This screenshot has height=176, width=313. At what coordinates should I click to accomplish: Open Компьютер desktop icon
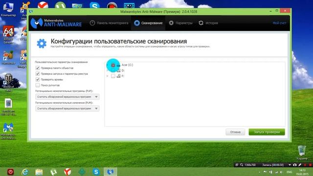[8, 9]
